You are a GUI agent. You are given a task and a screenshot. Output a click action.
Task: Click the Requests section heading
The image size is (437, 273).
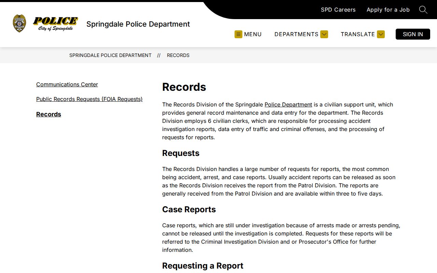pyautogui.click(x=181, y=153)
